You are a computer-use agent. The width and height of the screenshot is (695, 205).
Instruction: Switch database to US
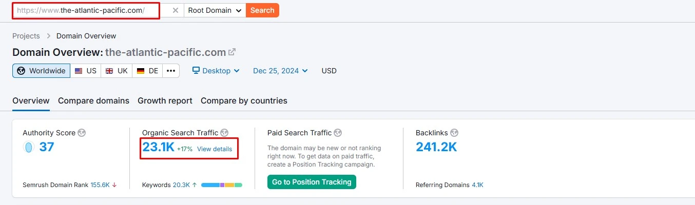coord(86,71)
